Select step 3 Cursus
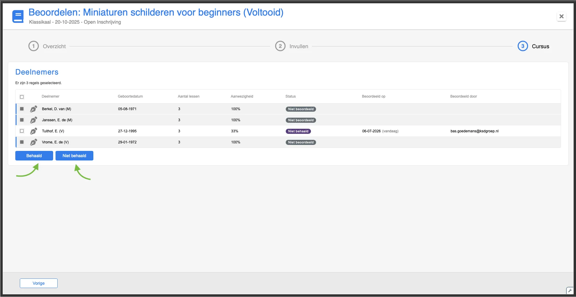Screen dimensions: 576x297 point(540,46)
